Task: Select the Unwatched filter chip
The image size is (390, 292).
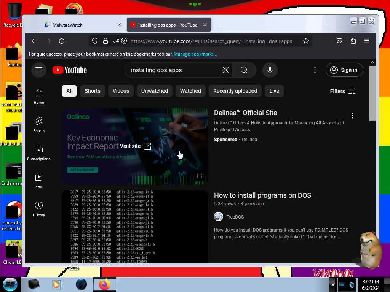Action: 155,91
